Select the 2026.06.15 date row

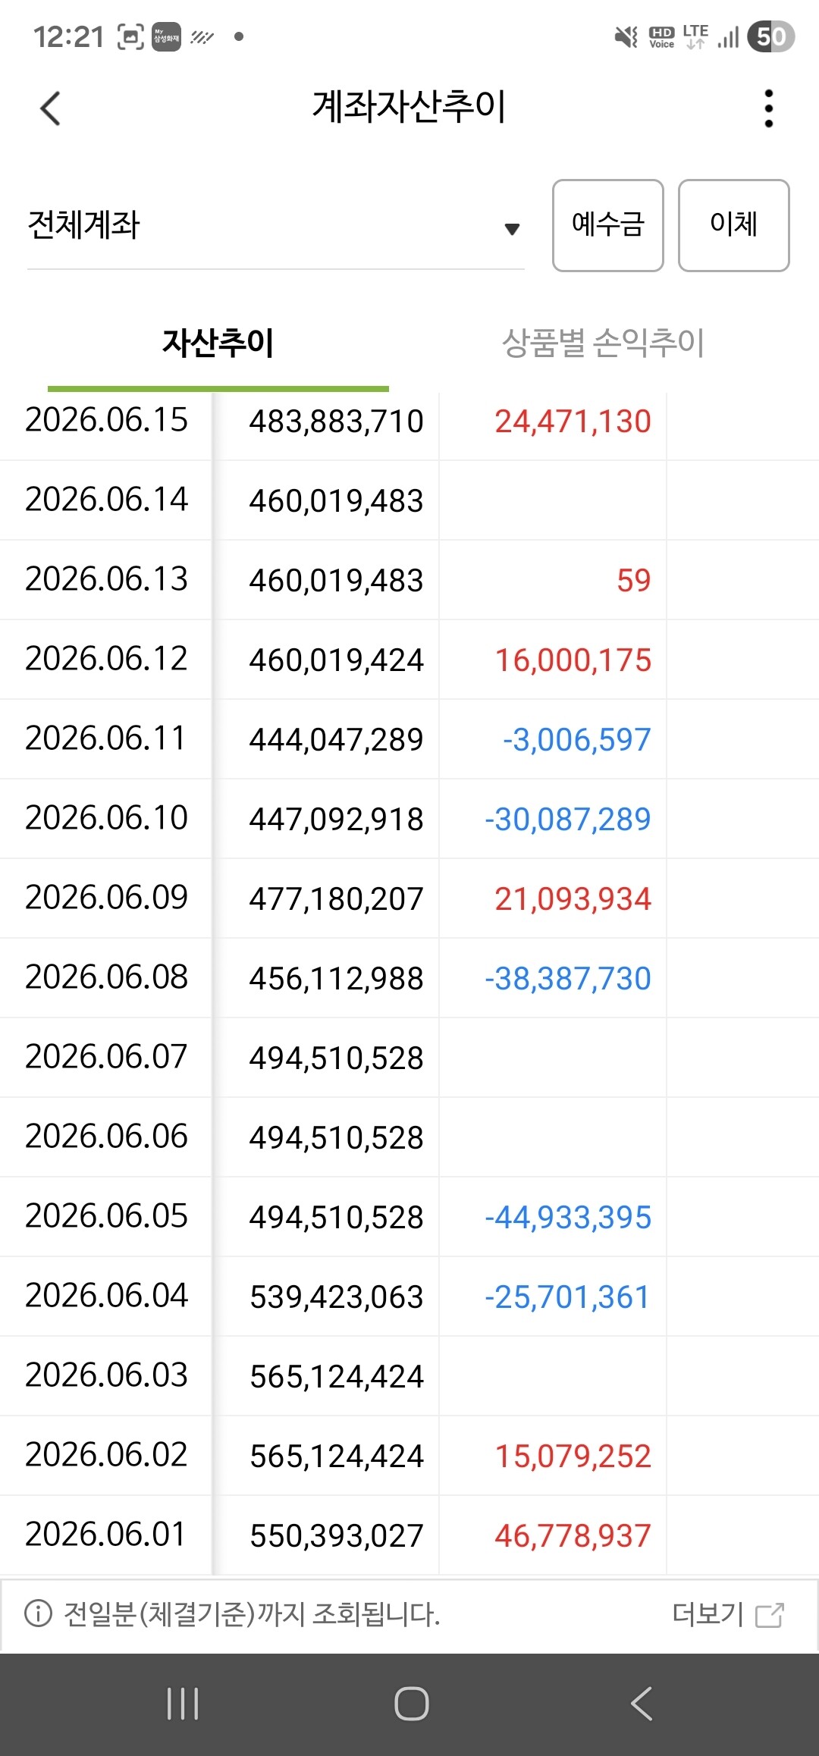tap(409, 421)
